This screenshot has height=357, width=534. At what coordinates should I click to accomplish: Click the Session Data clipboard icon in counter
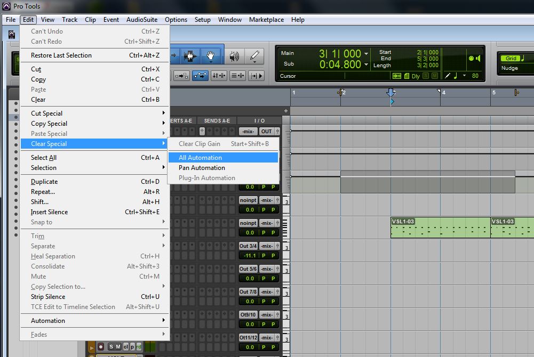click(407, 76)
